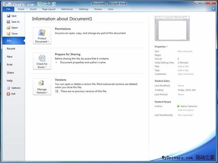Click the Permissions heading

(x=63, y=29)
